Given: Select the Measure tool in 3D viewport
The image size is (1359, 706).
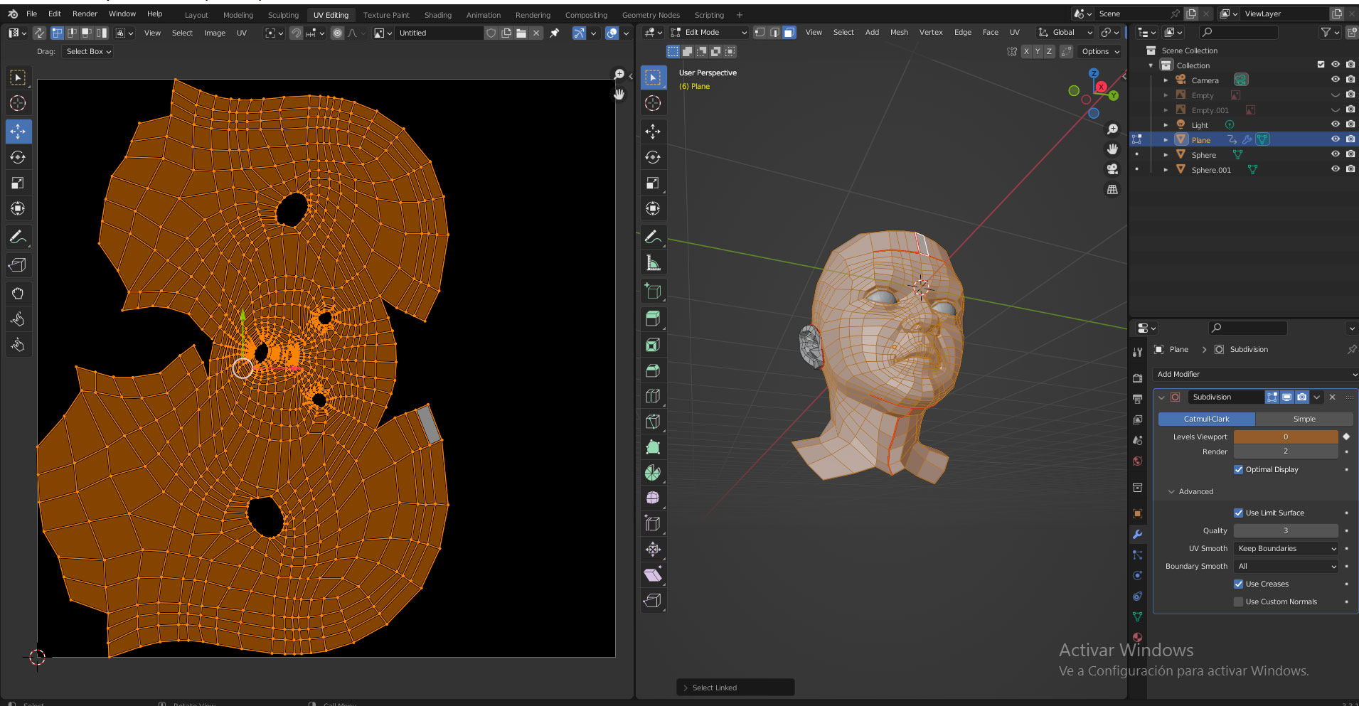Looking at the screenshot, I should point(653,264).
